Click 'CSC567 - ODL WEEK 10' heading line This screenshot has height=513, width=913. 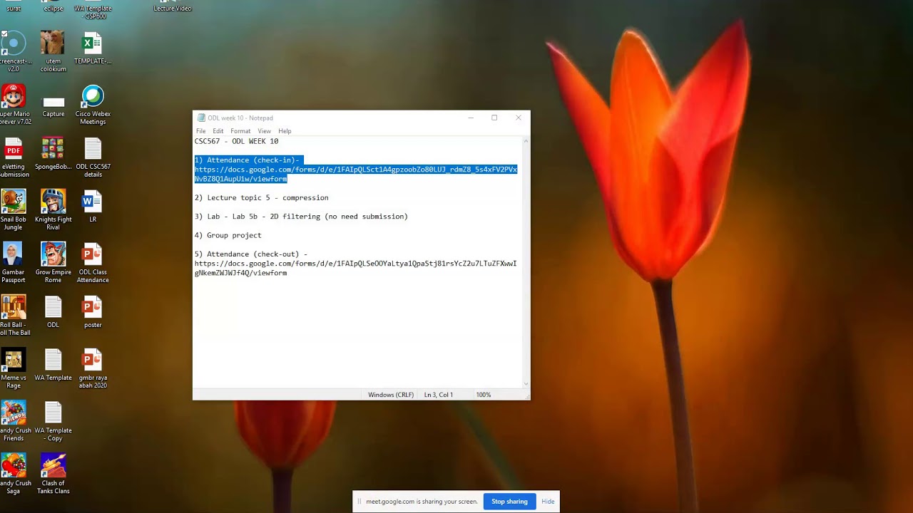(237, 141)
